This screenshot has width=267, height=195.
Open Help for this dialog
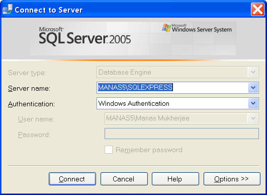tap(175, 179)
